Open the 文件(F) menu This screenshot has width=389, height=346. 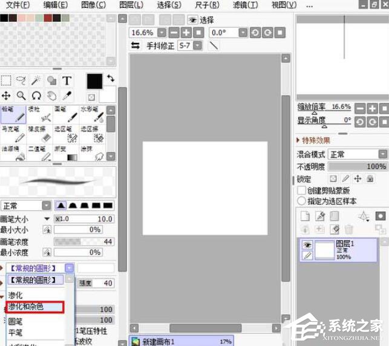pyautogui.click(x=18, y=4)
